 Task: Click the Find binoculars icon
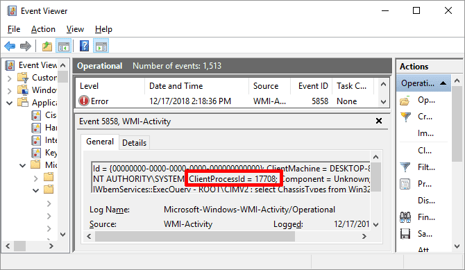click(405, 217)
